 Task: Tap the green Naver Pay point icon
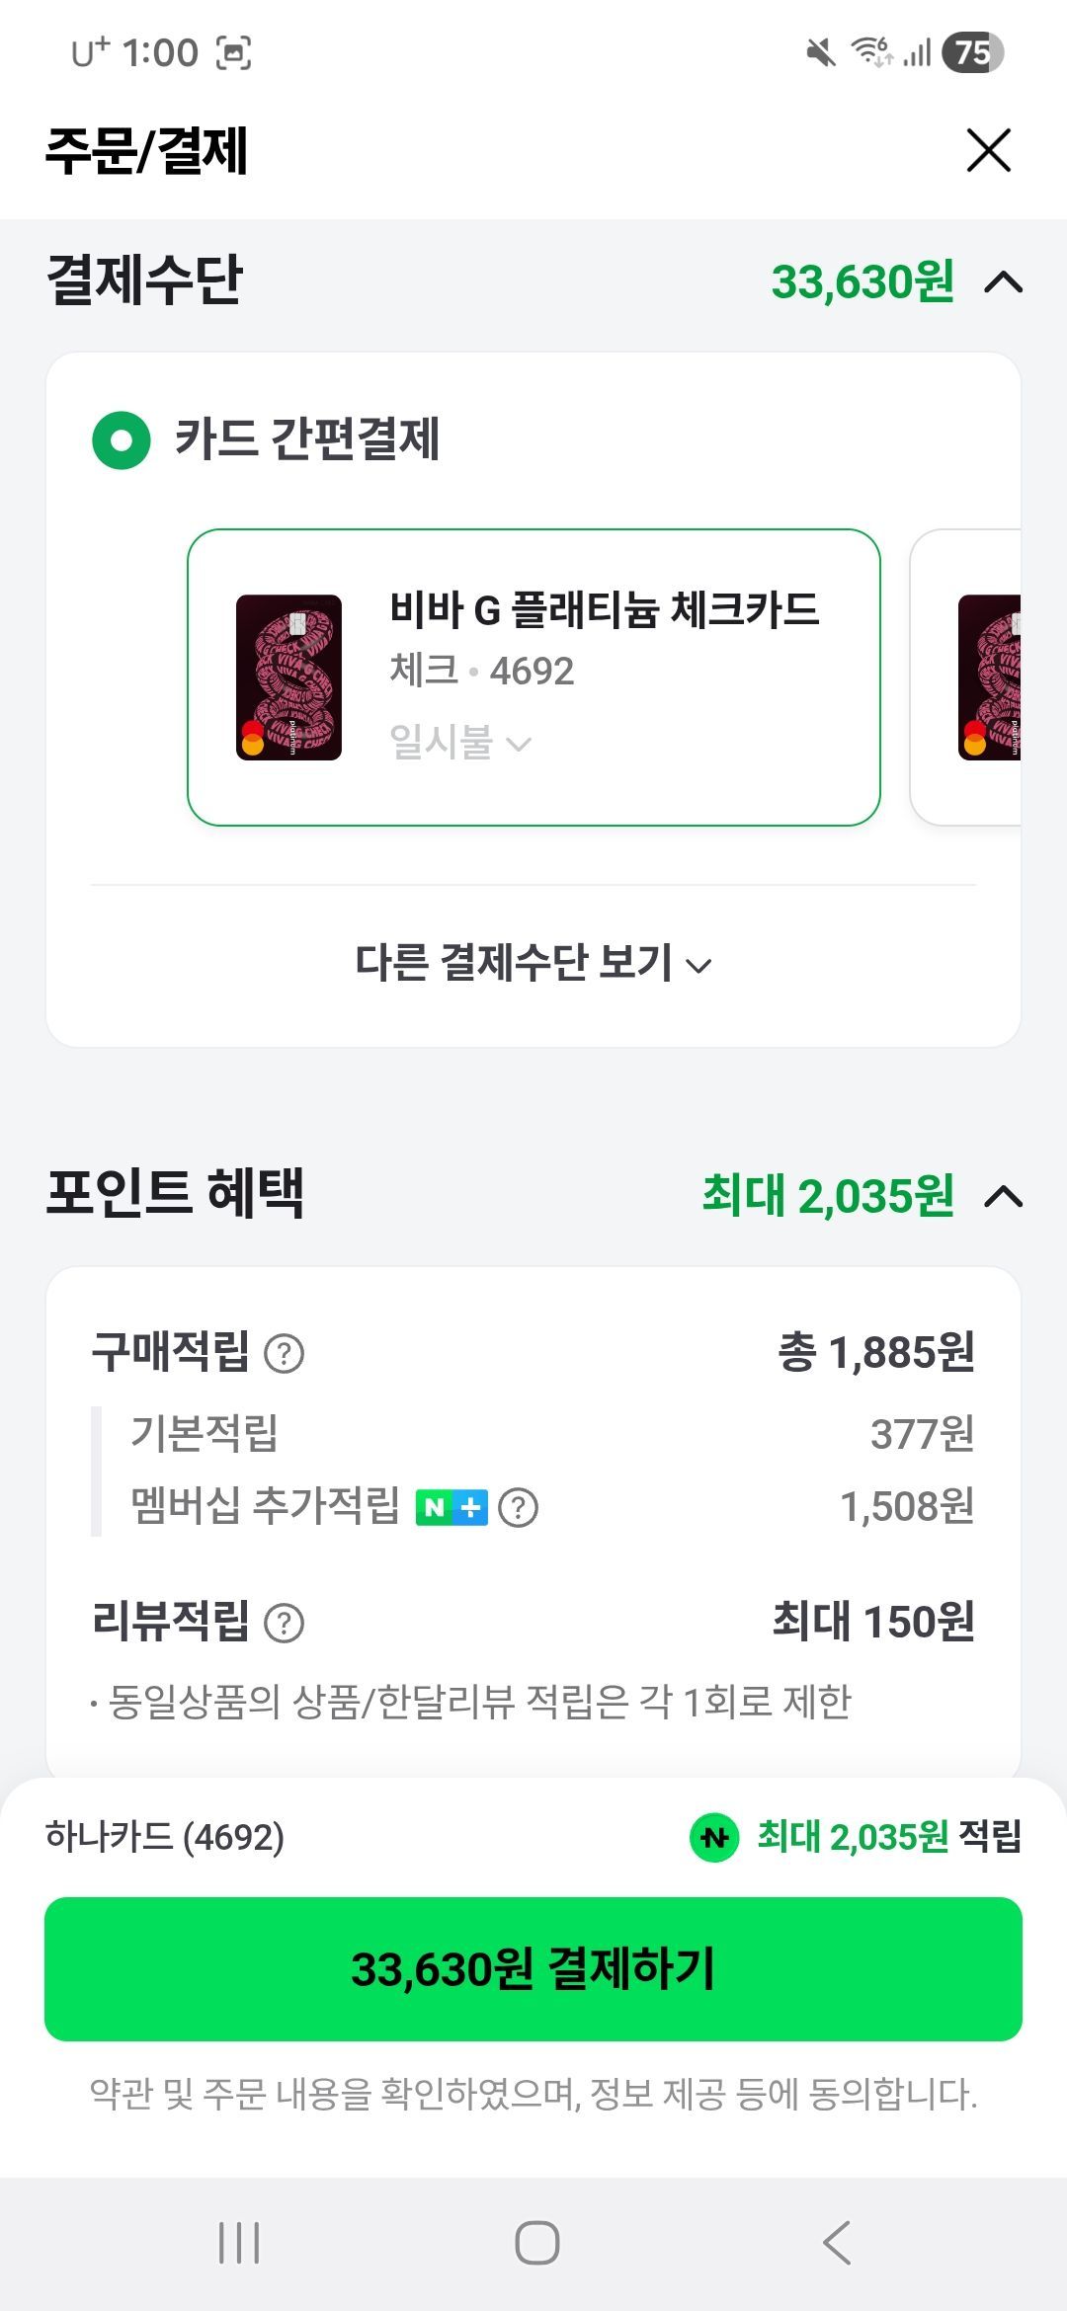pos(714,1838)
